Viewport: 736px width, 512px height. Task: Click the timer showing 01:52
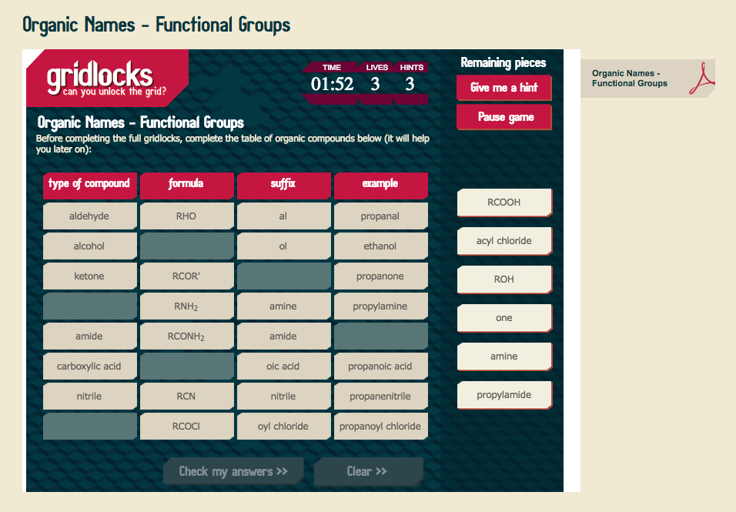click(331, 85)
